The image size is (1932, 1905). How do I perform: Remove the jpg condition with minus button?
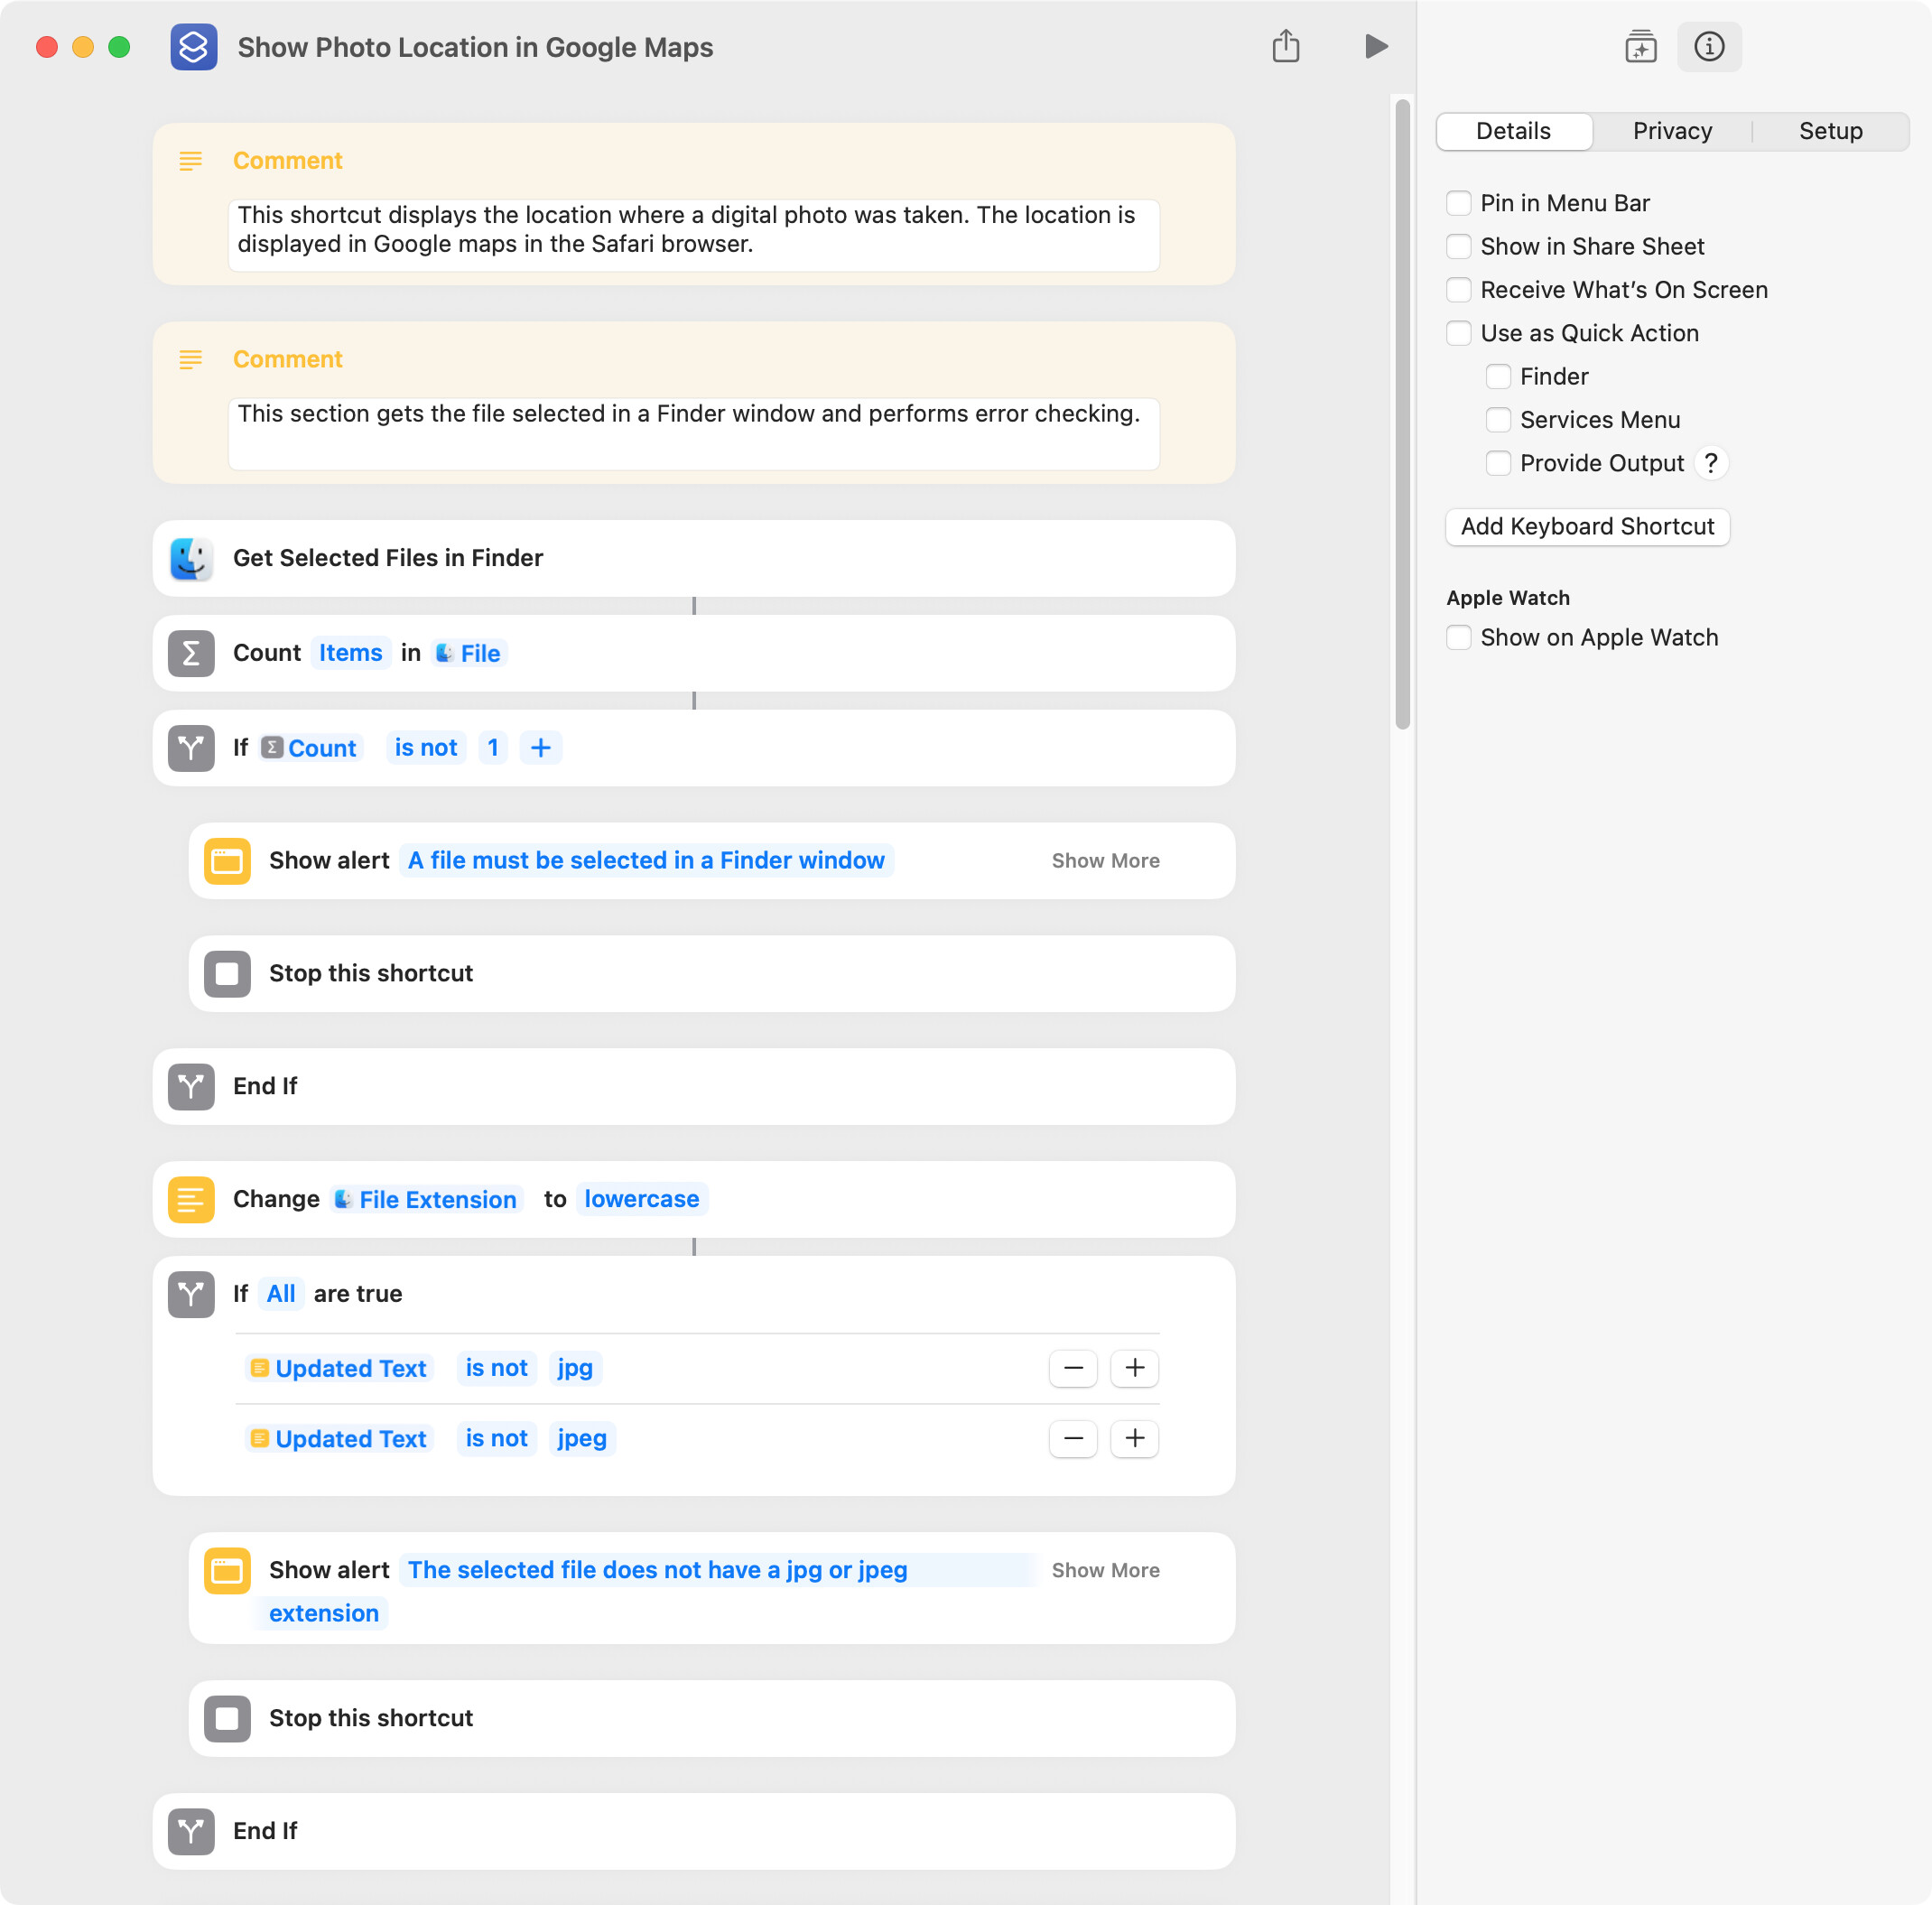pos(1073,1368)
